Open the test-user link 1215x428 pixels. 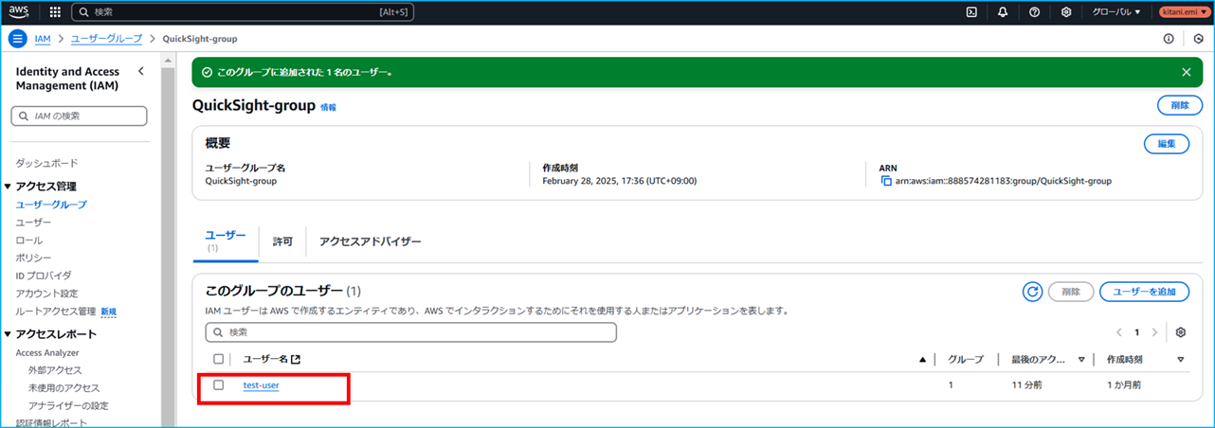261,385
